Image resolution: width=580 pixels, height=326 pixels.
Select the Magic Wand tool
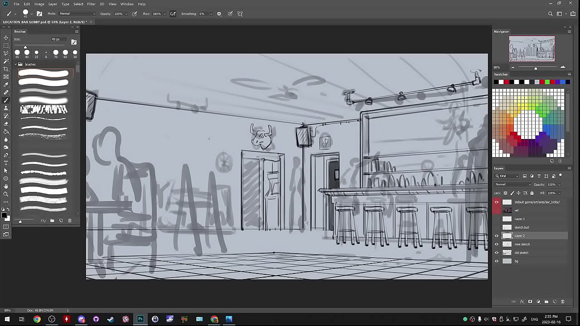[x=6, y=61]
